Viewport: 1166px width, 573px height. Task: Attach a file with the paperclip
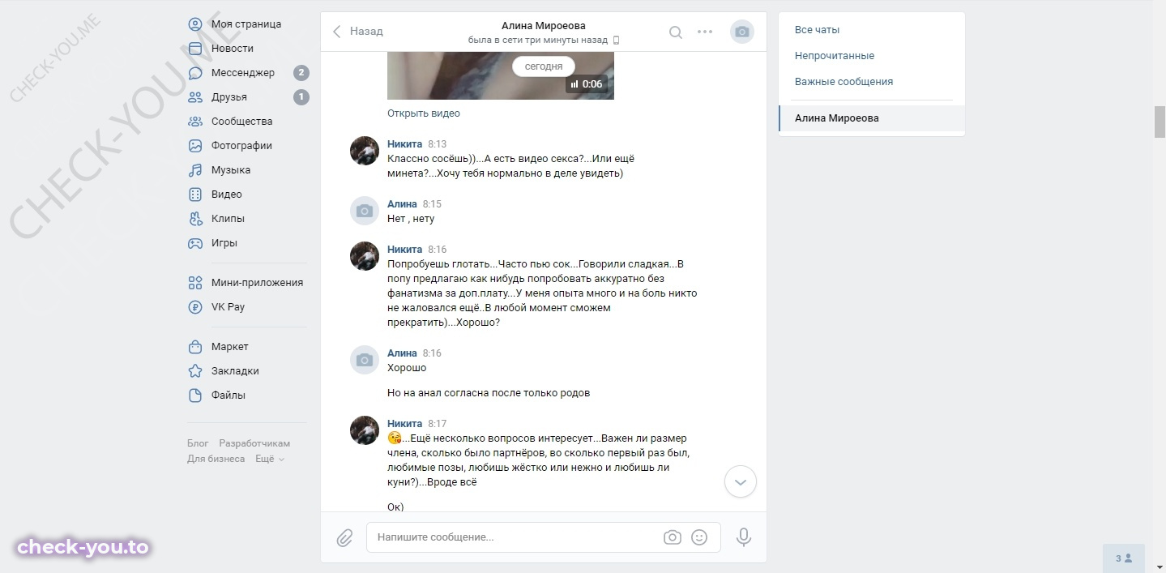[344, 537]
